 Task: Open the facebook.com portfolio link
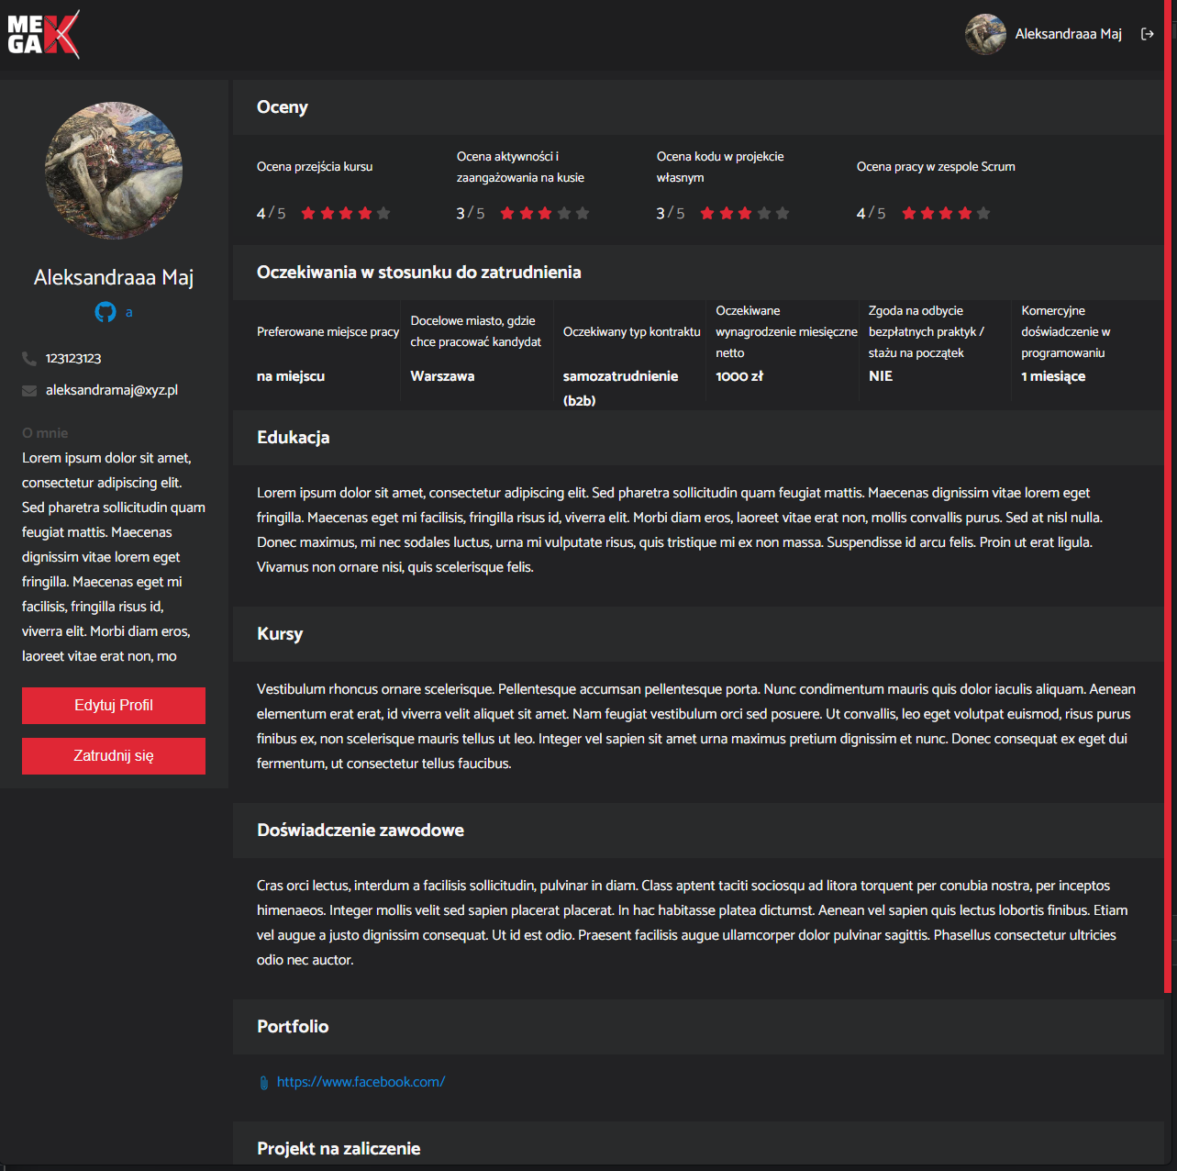coord(361,1082)
